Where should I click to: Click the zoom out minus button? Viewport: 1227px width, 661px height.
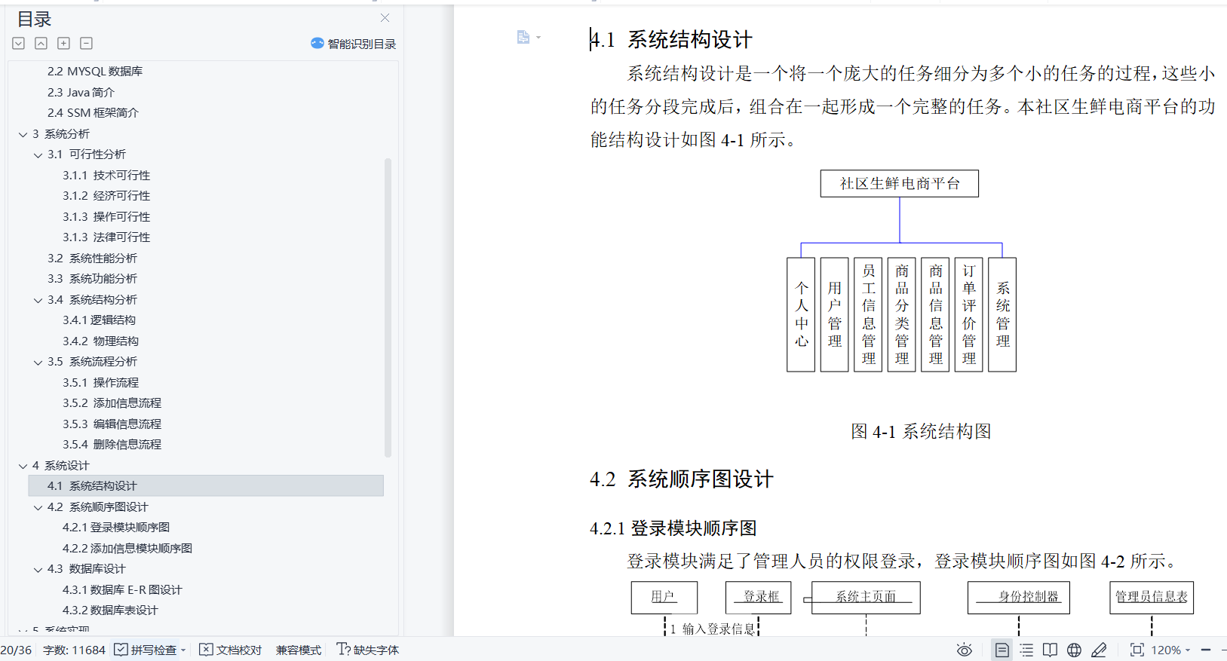pos(1206,650)
